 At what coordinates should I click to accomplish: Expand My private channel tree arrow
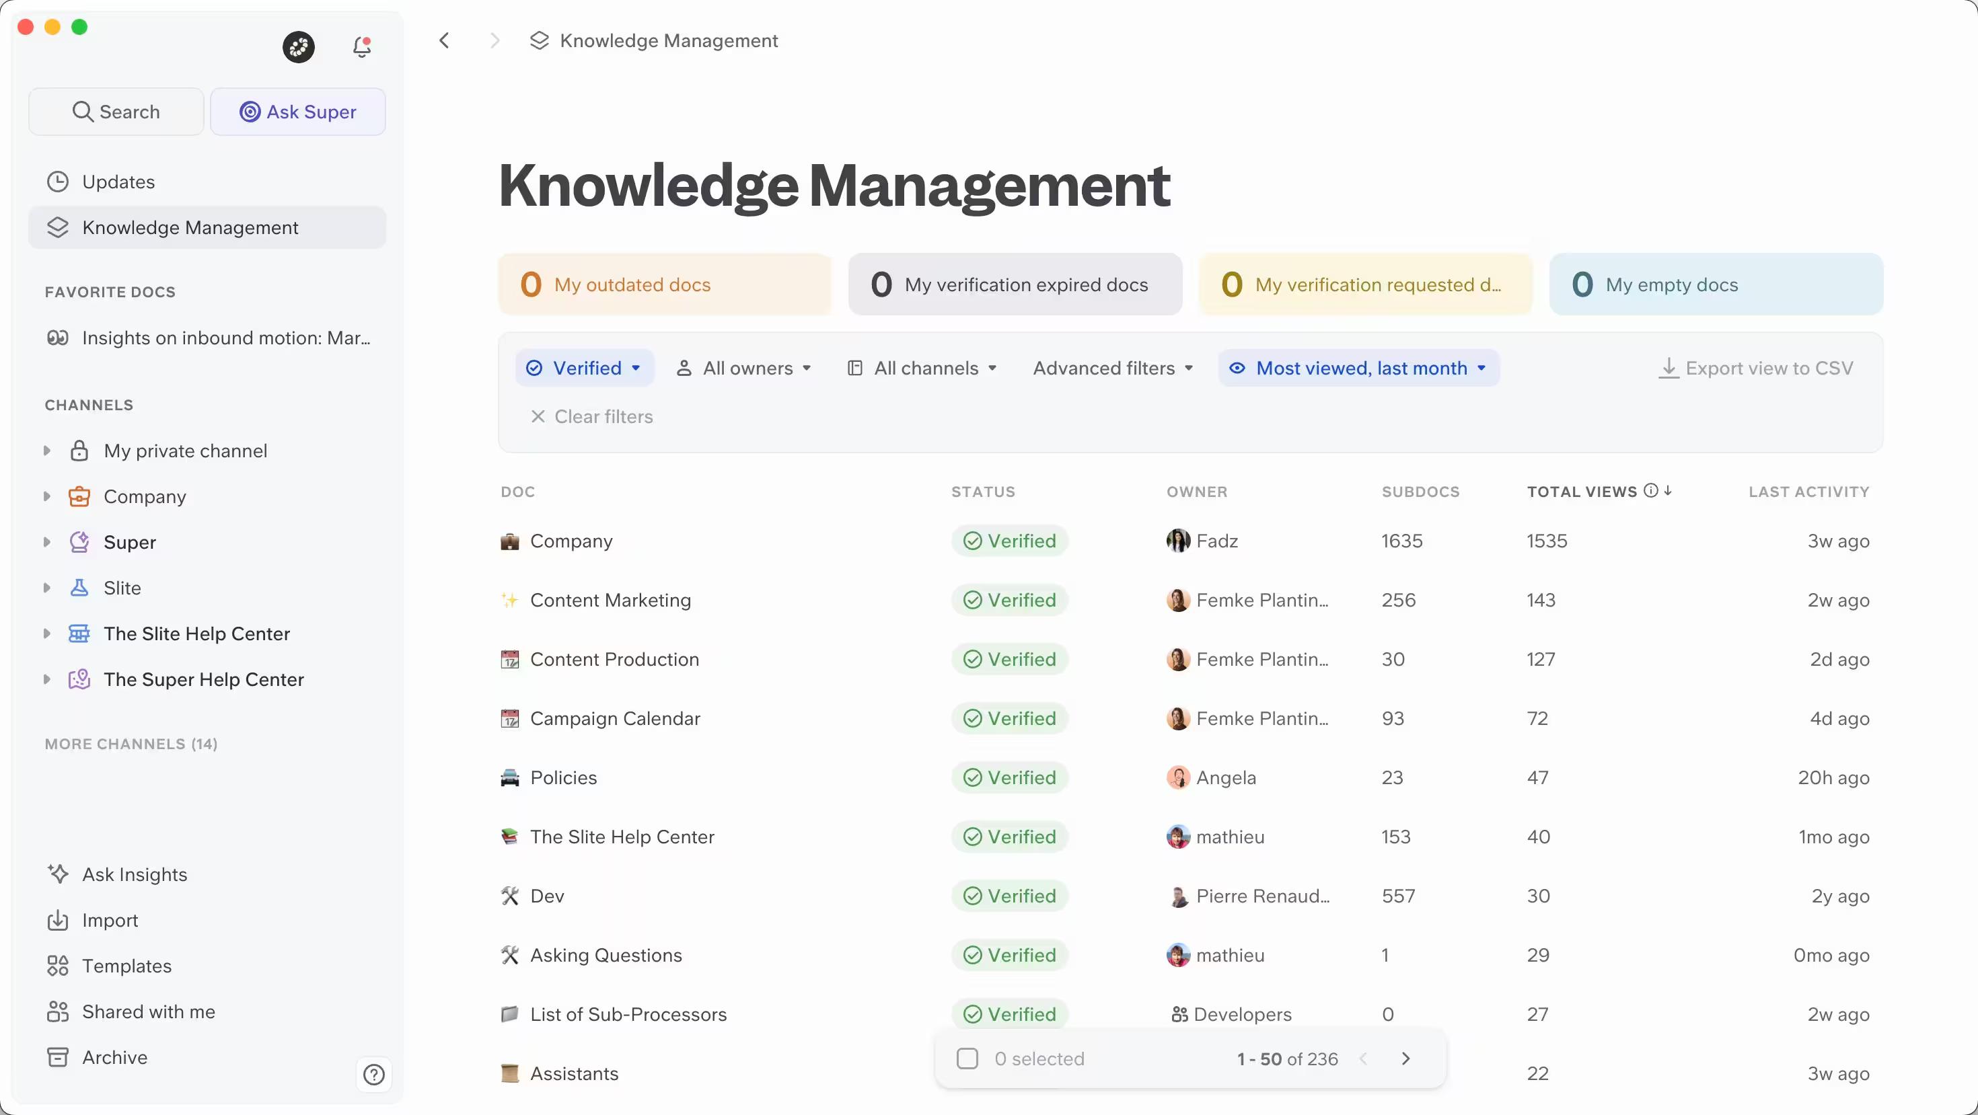click(47, 451)
